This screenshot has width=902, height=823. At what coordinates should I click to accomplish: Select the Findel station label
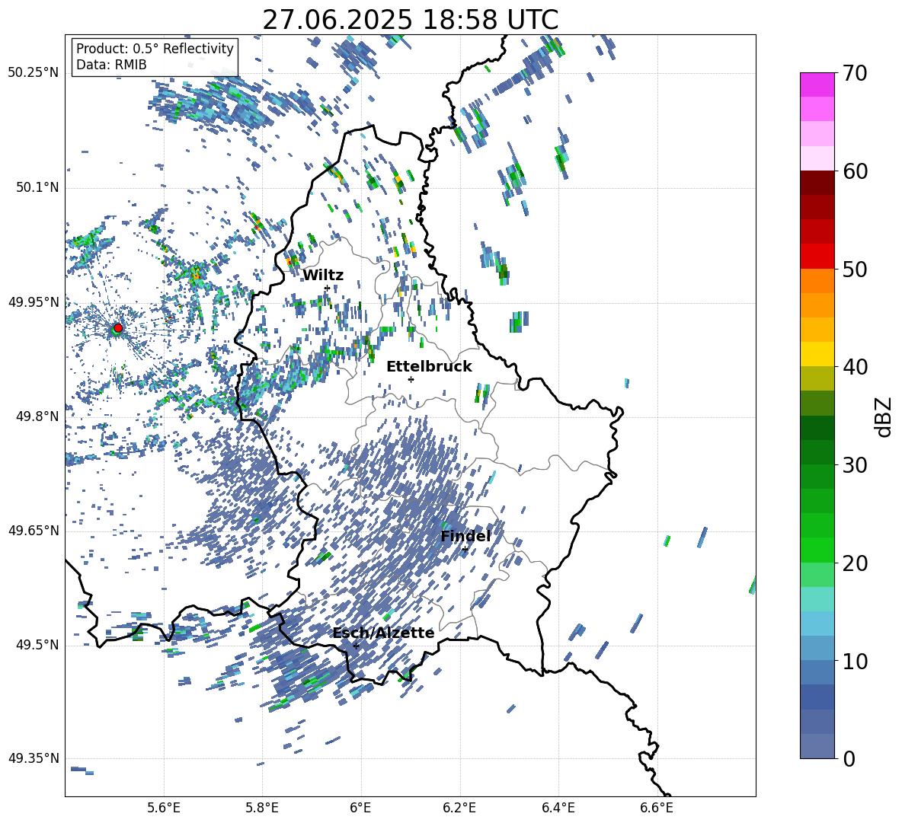465,536
